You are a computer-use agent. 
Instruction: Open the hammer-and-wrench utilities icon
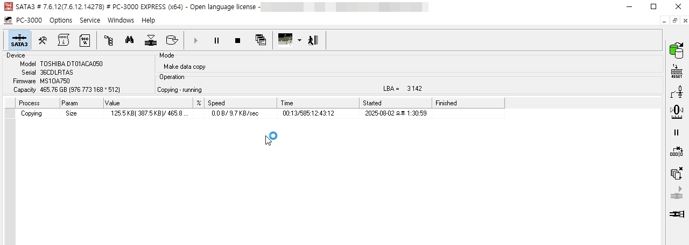coord(43,40)
